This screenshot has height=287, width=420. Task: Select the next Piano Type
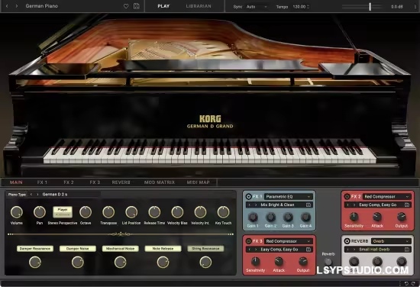point(37,195)
